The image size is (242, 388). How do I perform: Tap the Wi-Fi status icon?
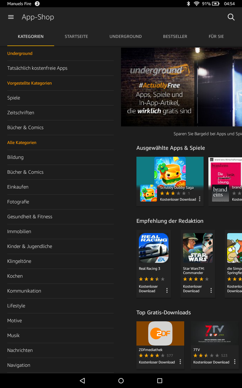197,4
